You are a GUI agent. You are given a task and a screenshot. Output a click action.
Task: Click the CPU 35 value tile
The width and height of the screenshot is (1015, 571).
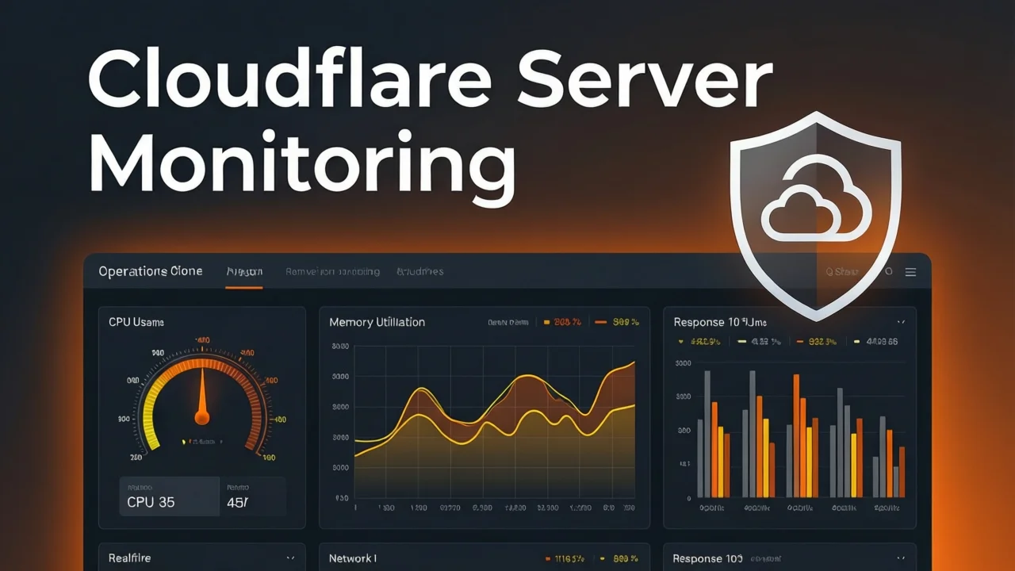(169, 496)
